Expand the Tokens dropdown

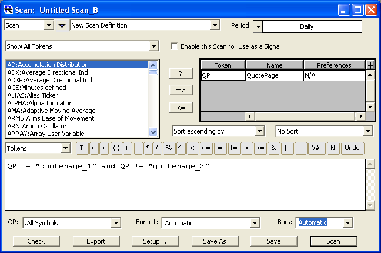coord(65,148)
